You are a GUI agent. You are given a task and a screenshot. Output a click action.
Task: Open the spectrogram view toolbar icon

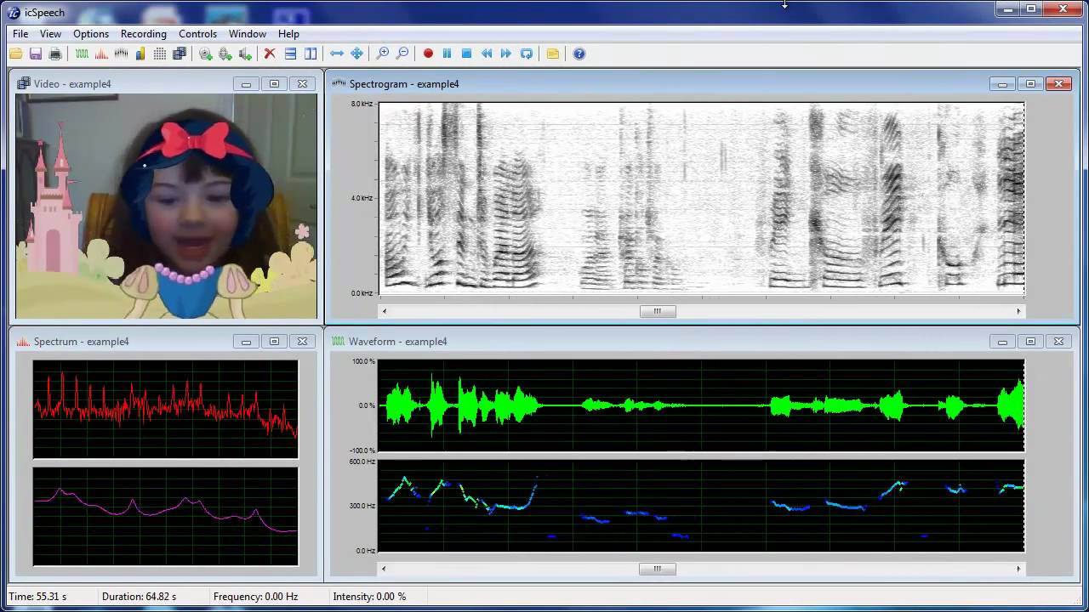121,54
